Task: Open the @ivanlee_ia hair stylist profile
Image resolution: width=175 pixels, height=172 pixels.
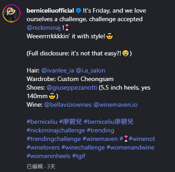Action: click(58, 71)
